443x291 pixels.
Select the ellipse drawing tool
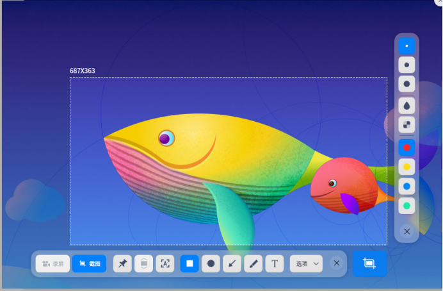(211, 263)
